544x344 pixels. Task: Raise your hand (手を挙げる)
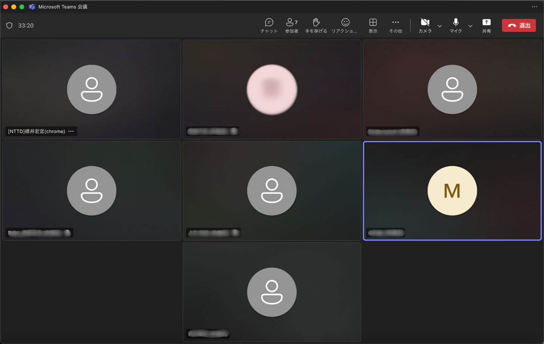pos(316,25)
